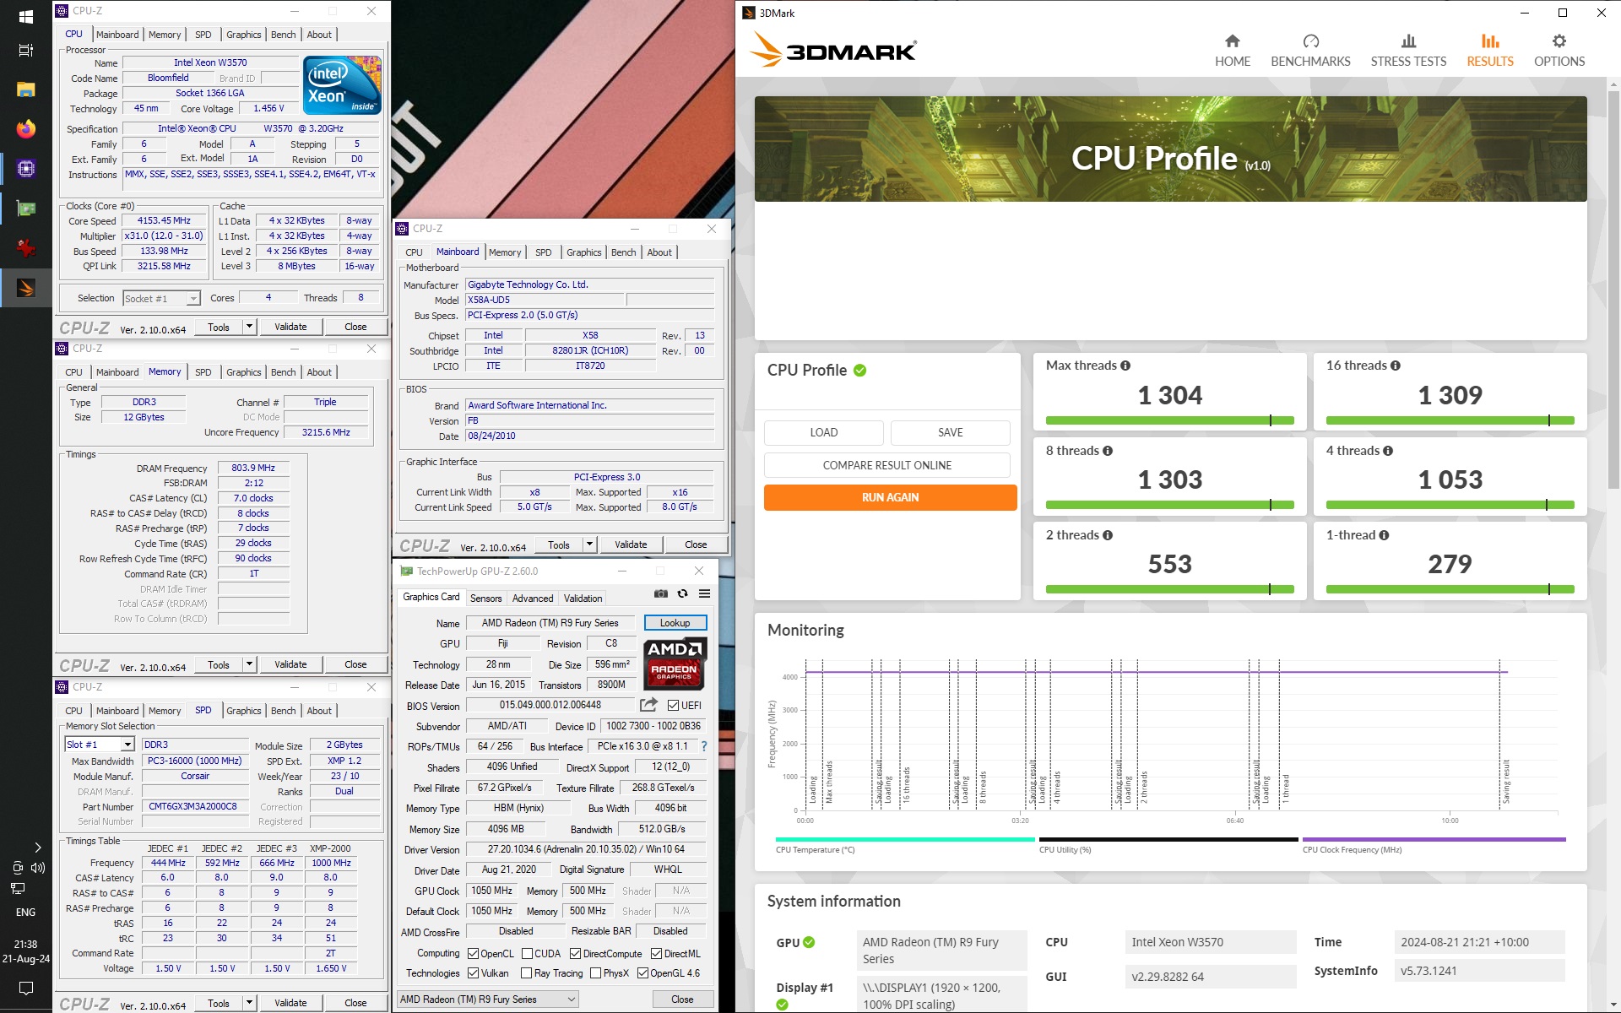Screen dimensions: 1621x1013
Task: Open 3DMark Options gear
Action: [1559, 51]
